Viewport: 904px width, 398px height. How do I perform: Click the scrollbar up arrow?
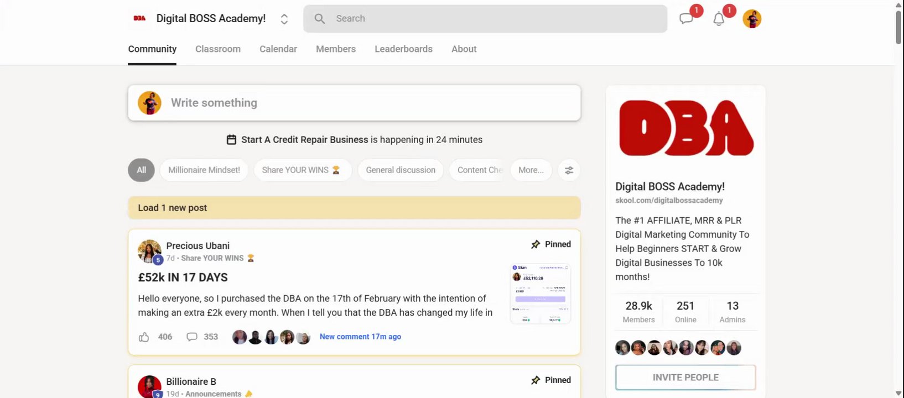click(x=898, y=4)
